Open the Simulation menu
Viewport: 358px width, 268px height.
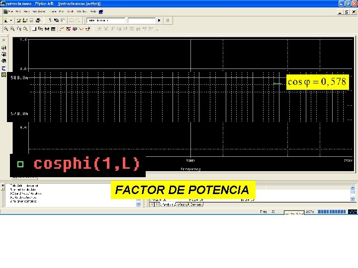click(39, 11)
